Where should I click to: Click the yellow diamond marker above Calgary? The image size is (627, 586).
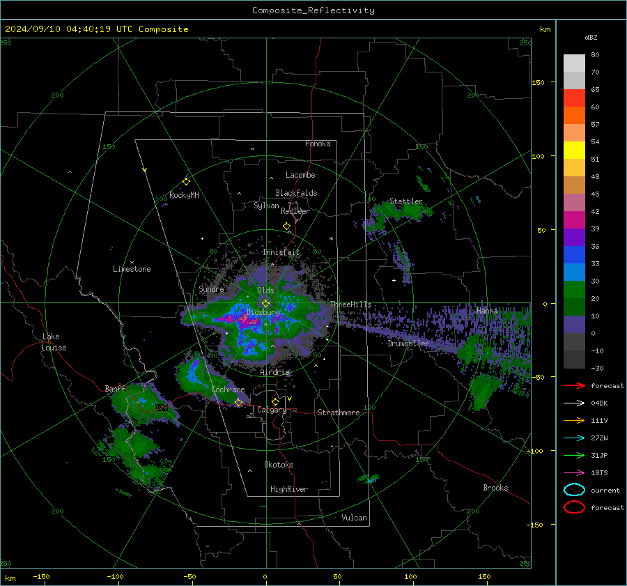point(275,401)
